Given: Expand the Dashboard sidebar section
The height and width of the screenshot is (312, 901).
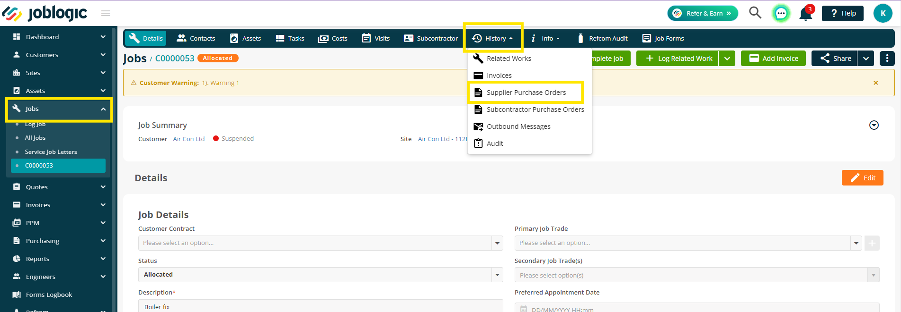Looking at the screenshot, I should pos(59,37).
